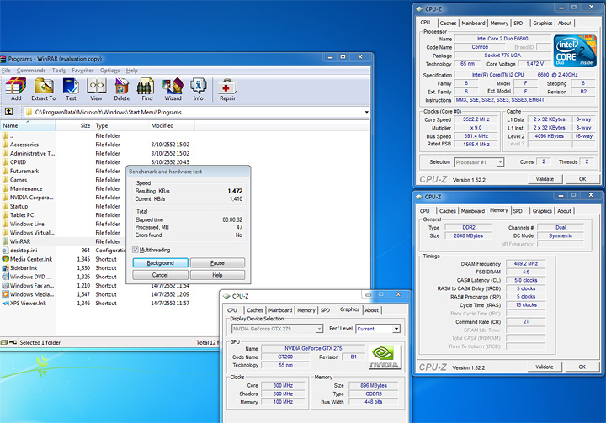Image resolution: width=606 pixels, height=423 pixels.
Task: Select Windows DVD shortcut icon
Action: point(5,277)
